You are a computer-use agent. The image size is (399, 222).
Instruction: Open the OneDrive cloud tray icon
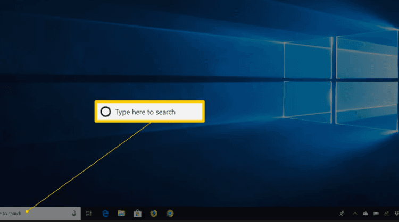(x=365, y=214)
